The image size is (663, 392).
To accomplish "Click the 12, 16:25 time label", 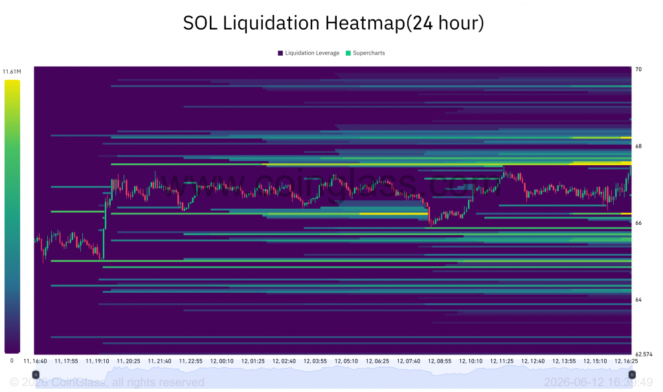I will (x=626, y=361).
